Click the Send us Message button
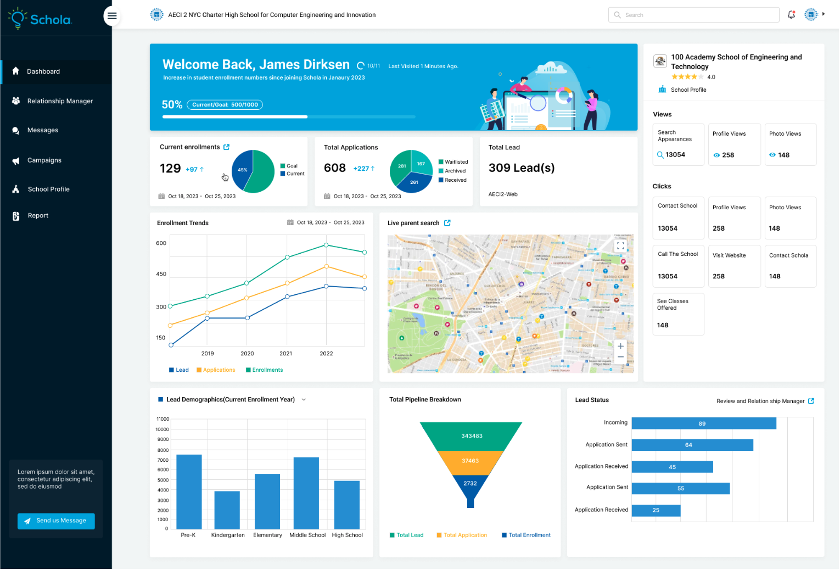 [56, 521]
